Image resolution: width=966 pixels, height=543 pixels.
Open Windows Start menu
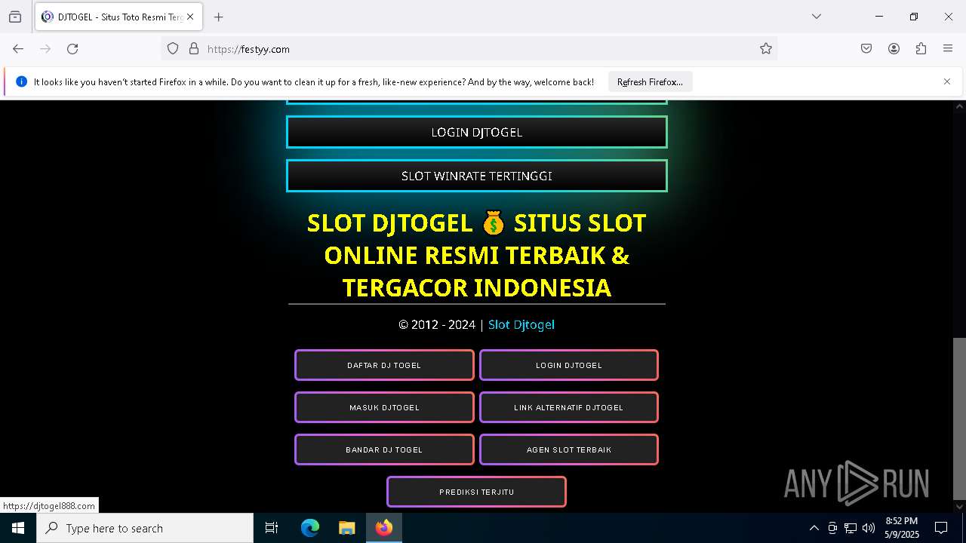[x=18, y=528]
